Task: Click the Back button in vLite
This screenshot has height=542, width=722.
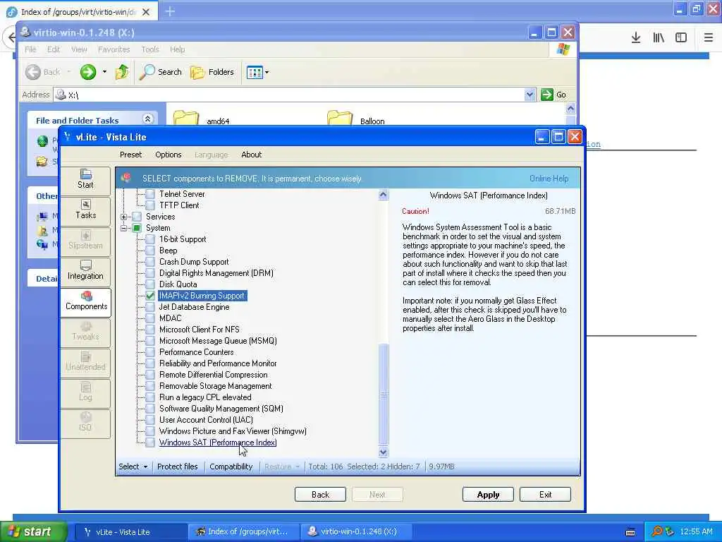Action: pos(320,495)
